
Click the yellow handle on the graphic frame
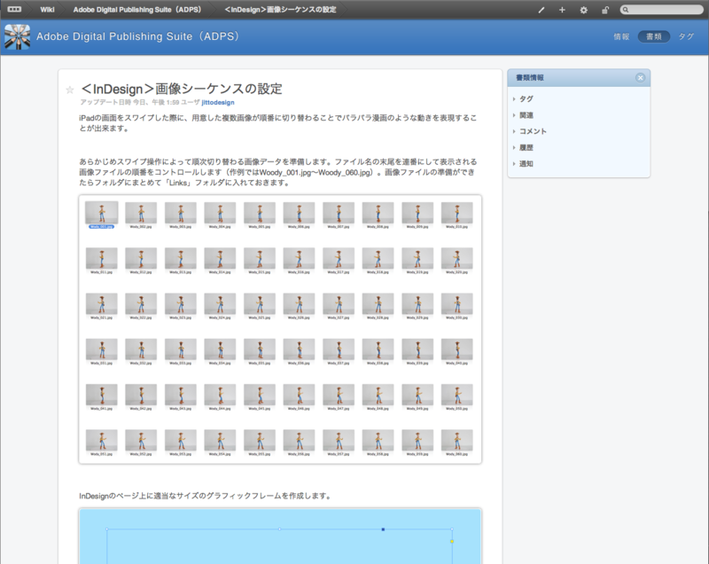tap(452, 541)
